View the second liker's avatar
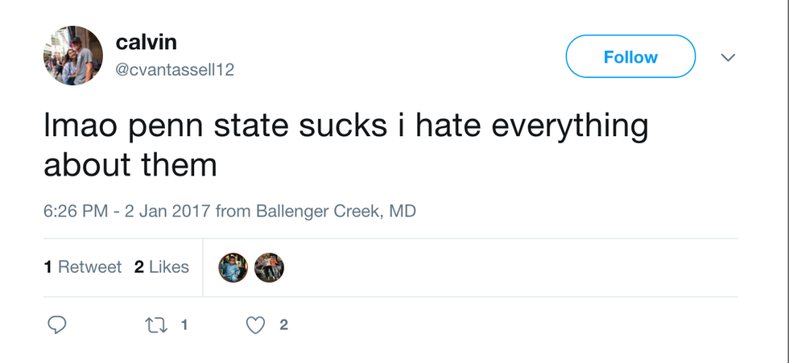789x363 pixels. coord(269,268)
